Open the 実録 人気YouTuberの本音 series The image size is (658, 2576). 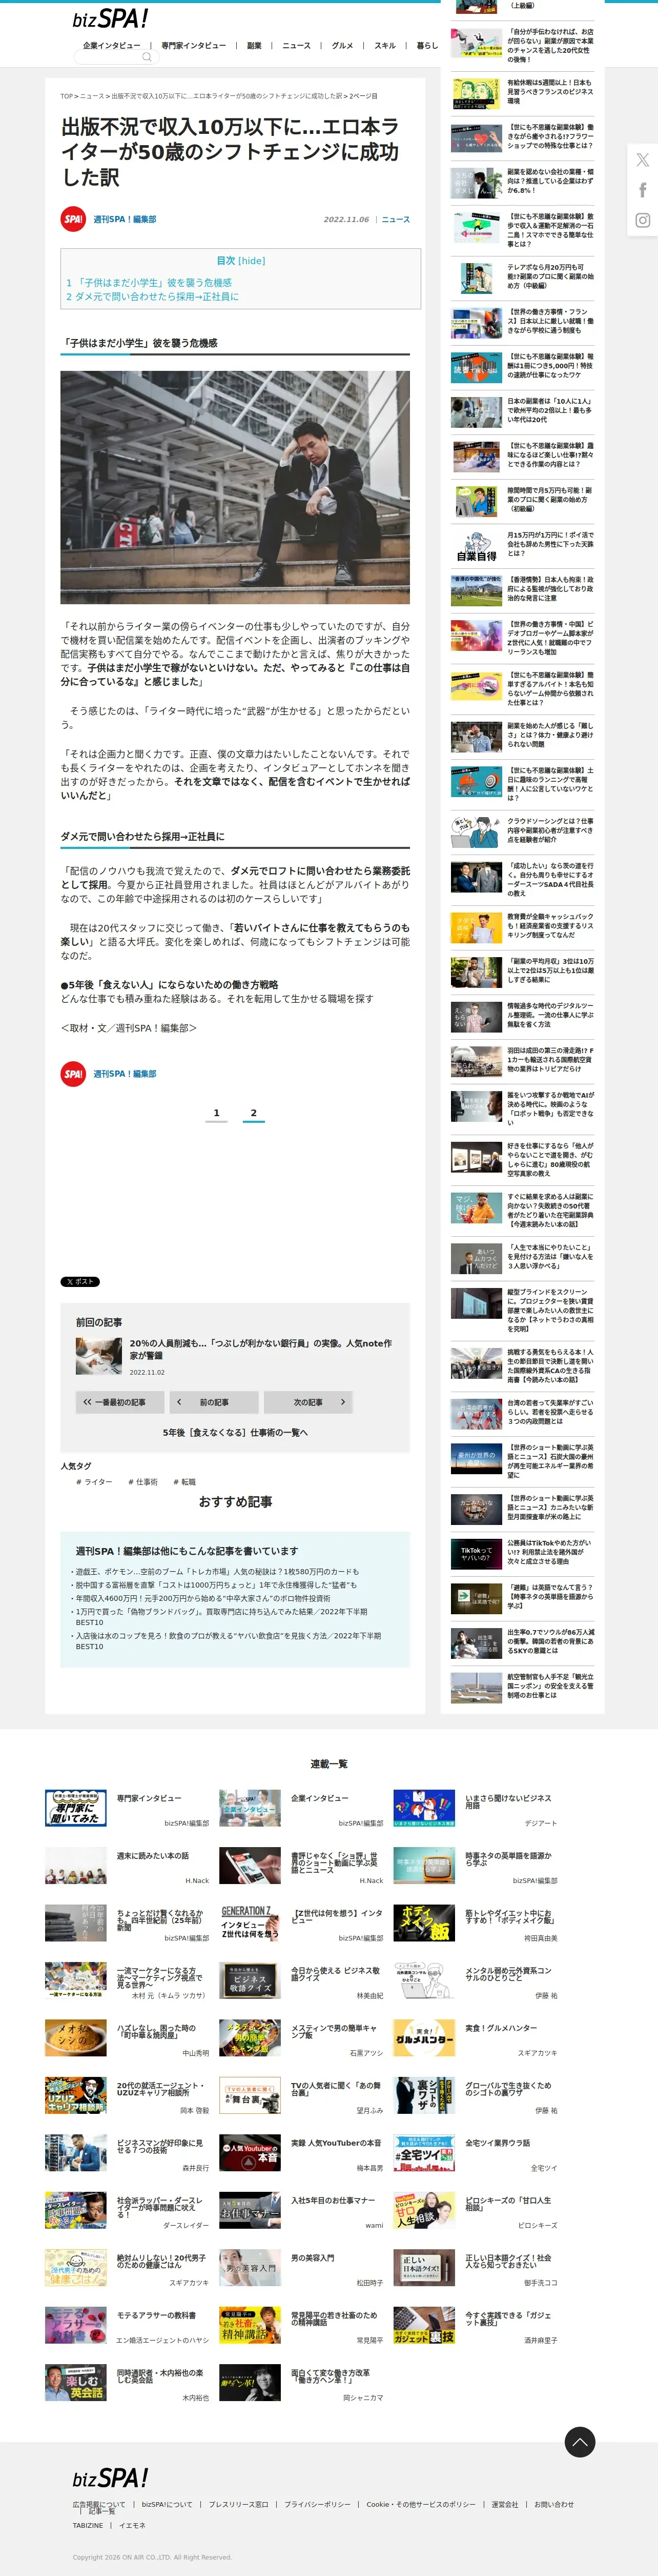coord(337,2143)
